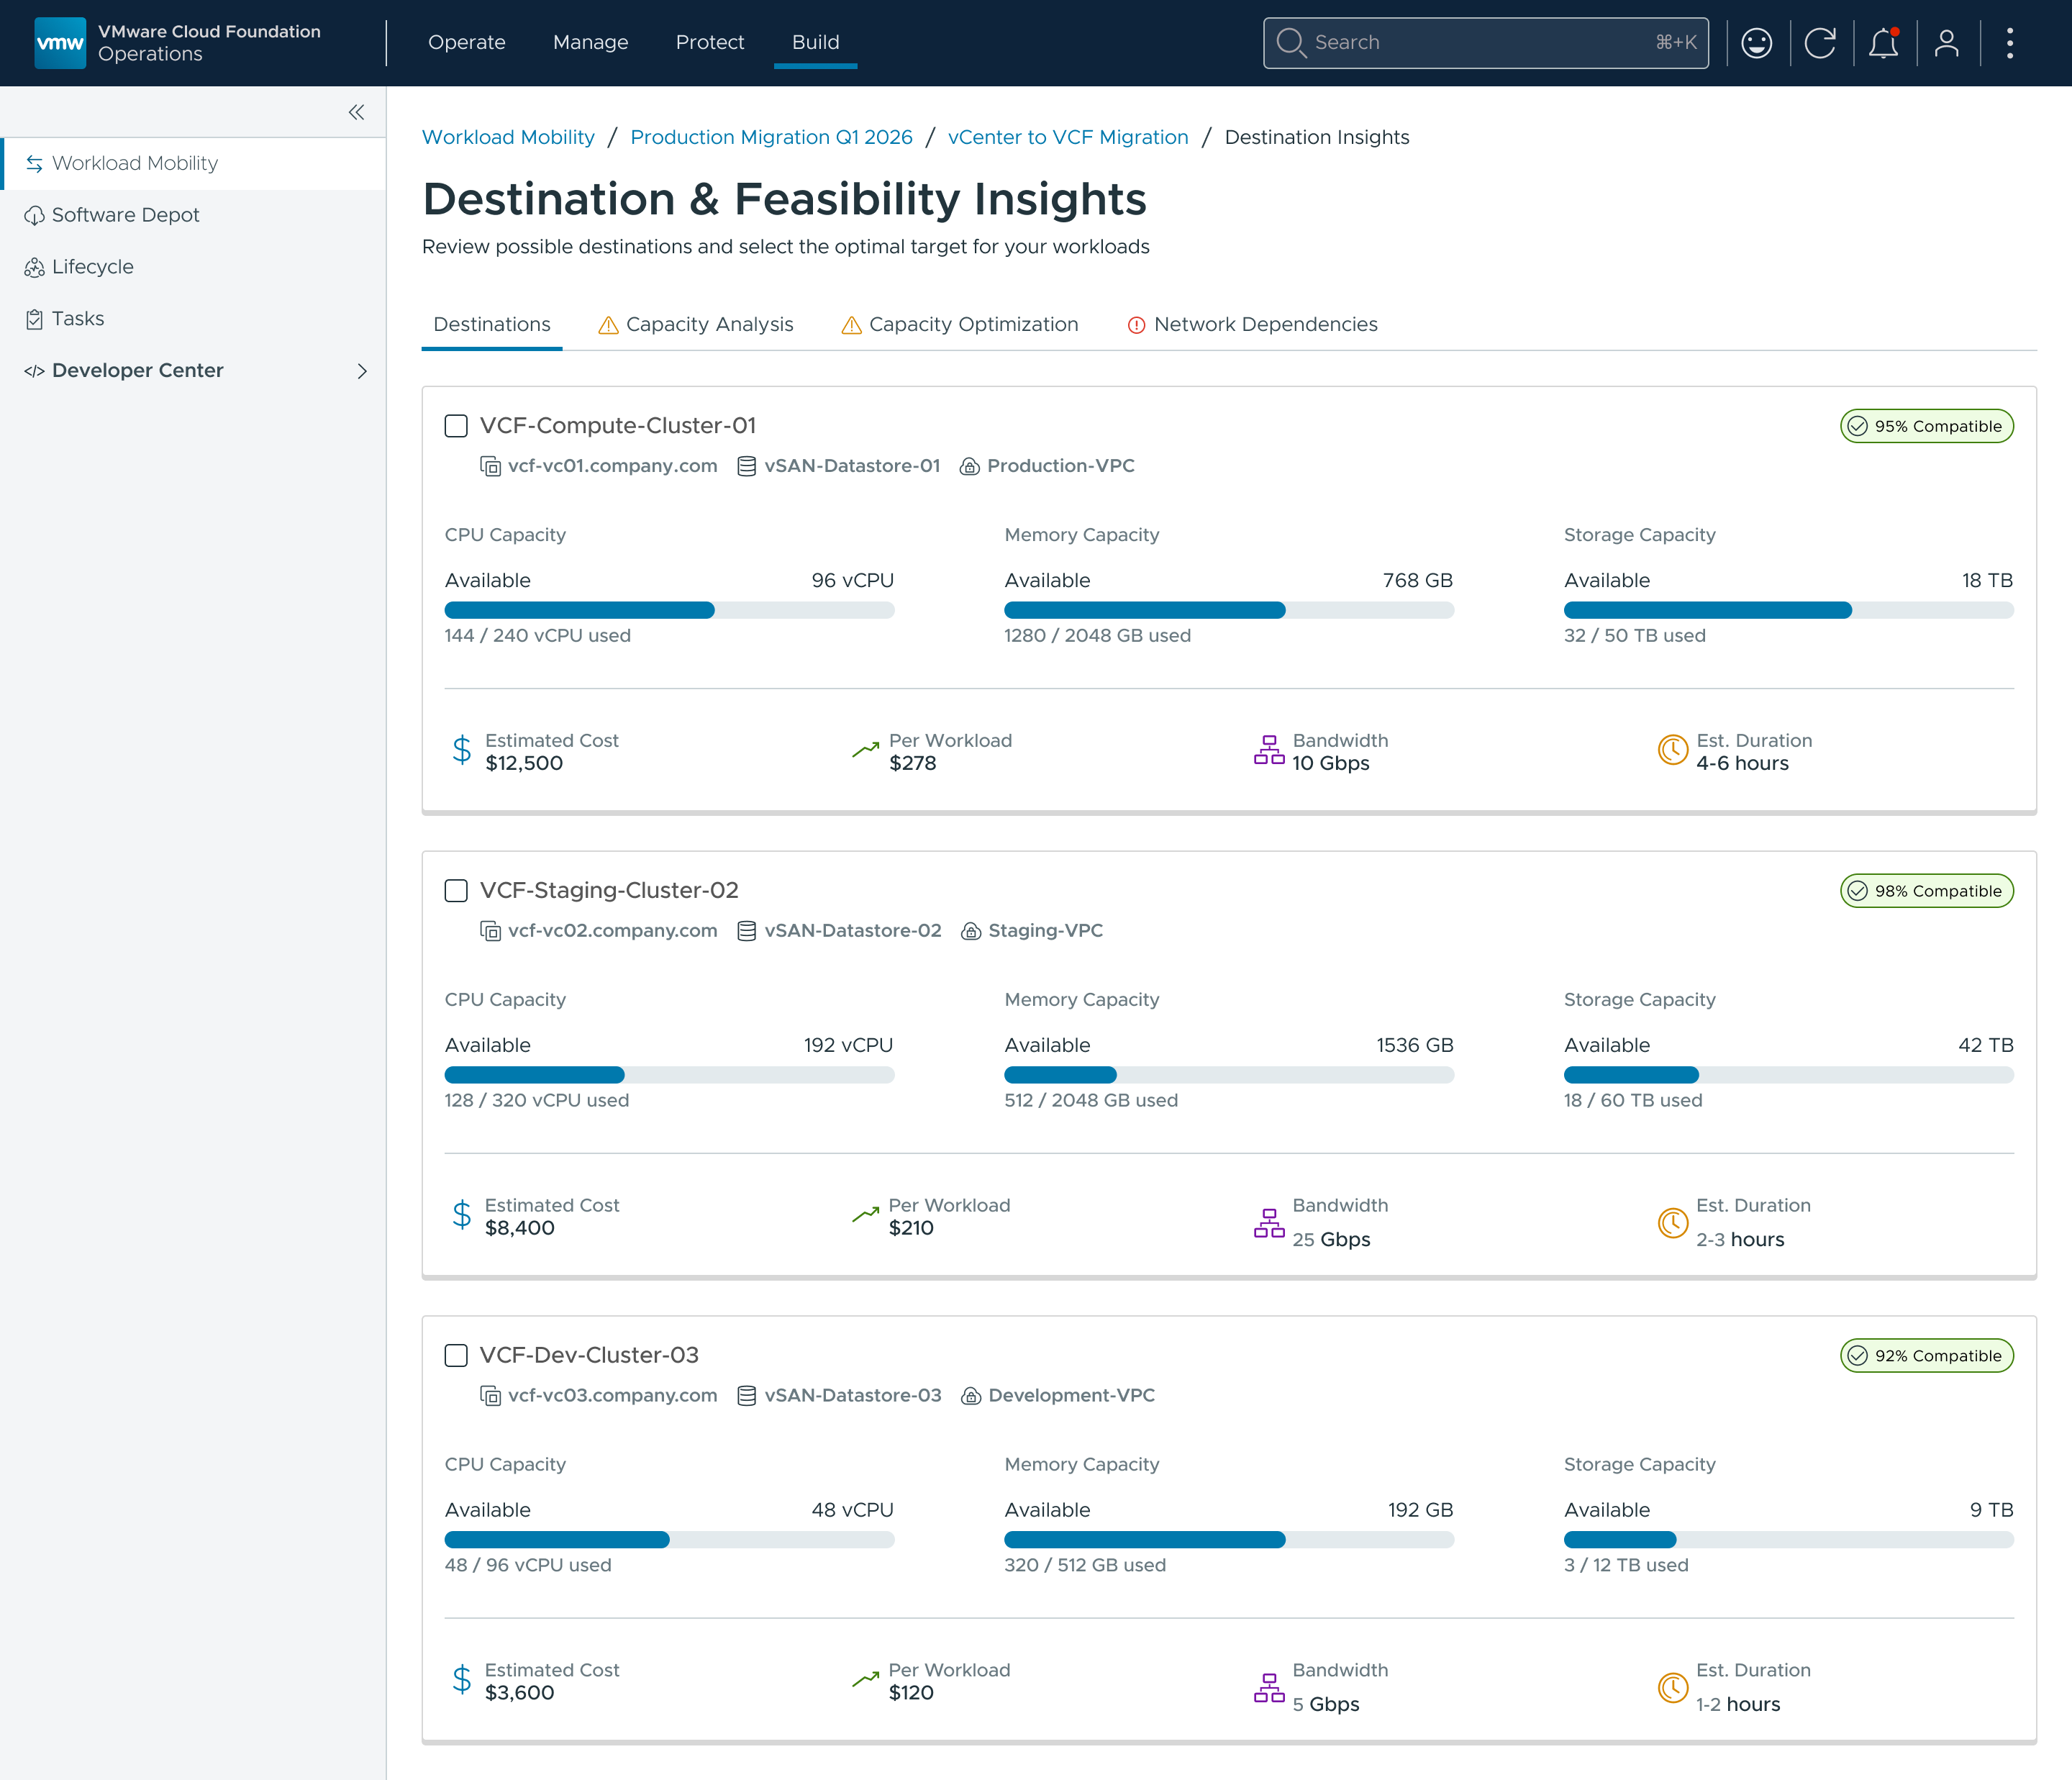
Task: Select the Software Depot sidebar item
Action: coord(193,215)
